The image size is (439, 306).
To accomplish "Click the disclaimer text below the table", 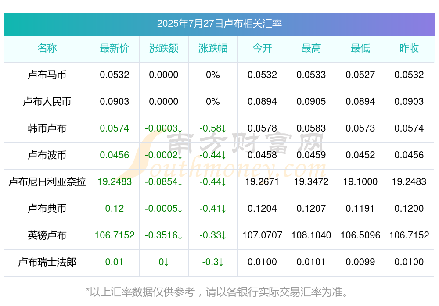I will pos(217,292).
